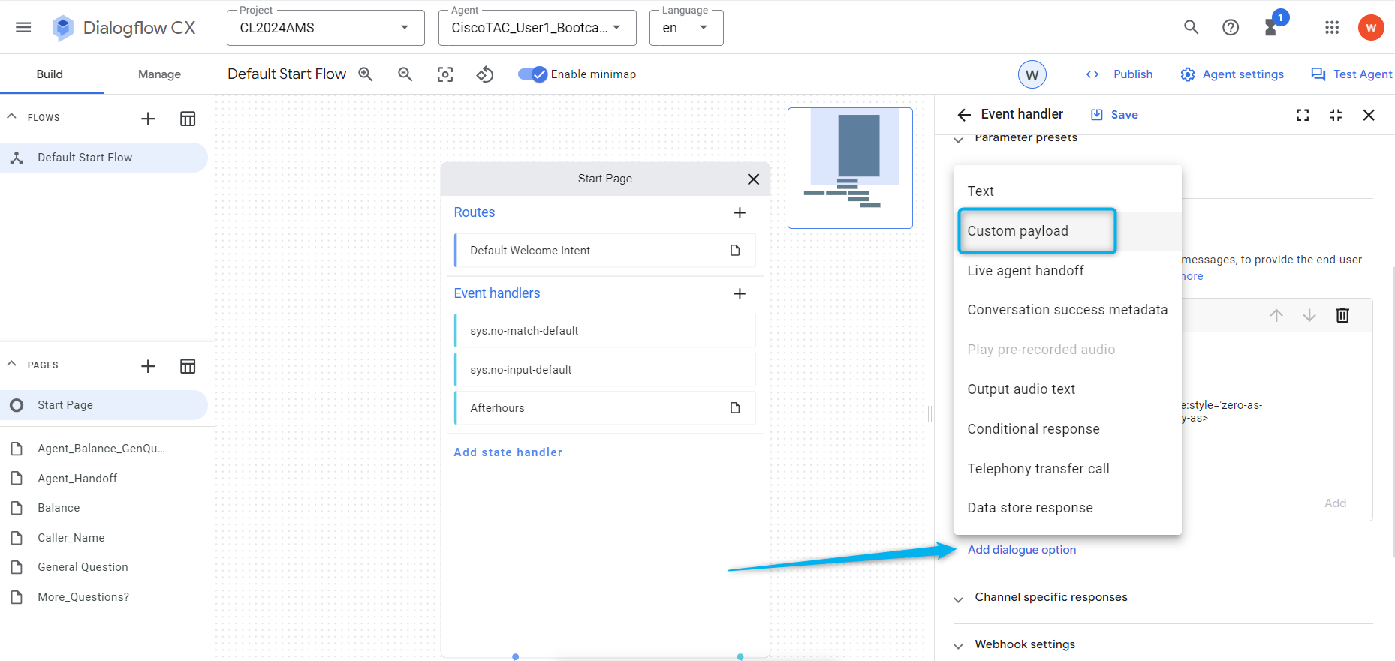Screen dimensions: 1395x661
Task: Open flows table view
Action: coord(188,119)
